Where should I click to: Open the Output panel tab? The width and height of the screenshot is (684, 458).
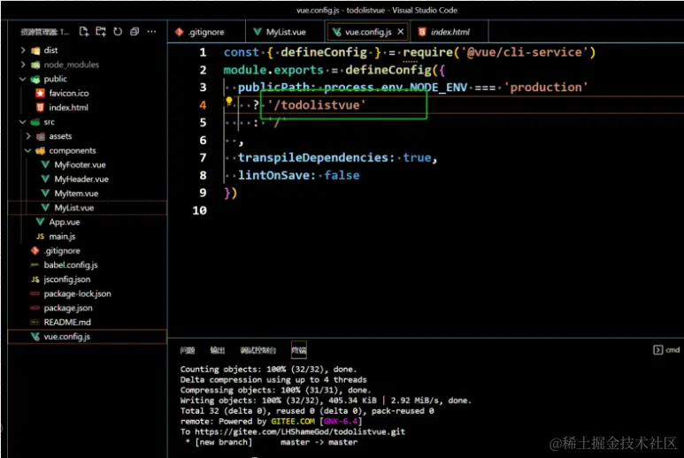(x=218, y=350)
